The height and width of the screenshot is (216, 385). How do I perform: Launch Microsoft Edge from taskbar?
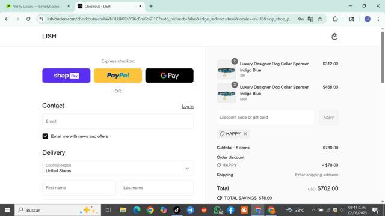coord(137,210)
